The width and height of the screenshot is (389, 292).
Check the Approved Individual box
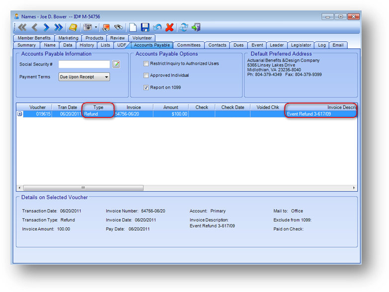coord(146,75)
